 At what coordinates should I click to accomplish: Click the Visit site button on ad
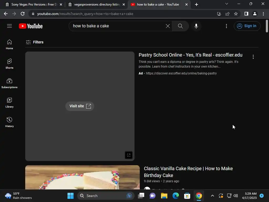tap(80, 106)
